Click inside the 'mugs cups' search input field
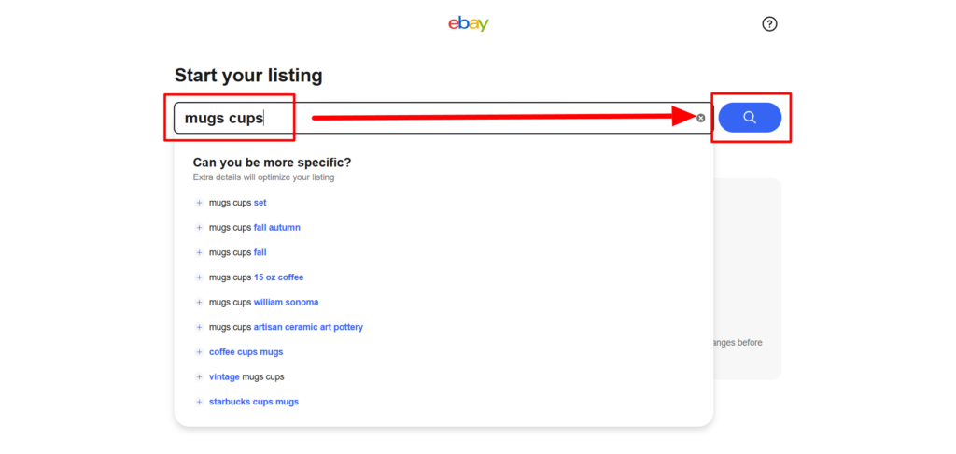This screenshot has height=454, width=956. pos(443,118)
